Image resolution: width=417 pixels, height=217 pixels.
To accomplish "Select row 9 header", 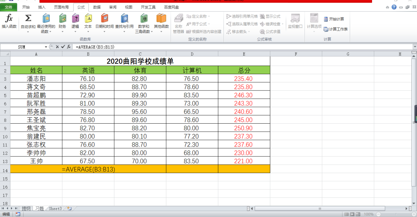I will (5, 128).
